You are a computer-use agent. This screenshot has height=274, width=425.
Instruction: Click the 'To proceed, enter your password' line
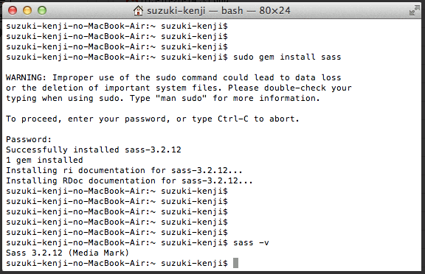click(153, 119)
